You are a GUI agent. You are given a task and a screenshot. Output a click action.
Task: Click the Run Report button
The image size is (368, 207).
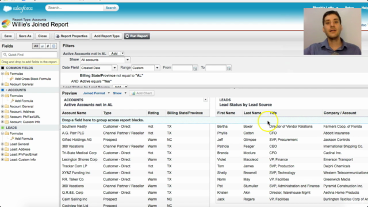(137, 36)
